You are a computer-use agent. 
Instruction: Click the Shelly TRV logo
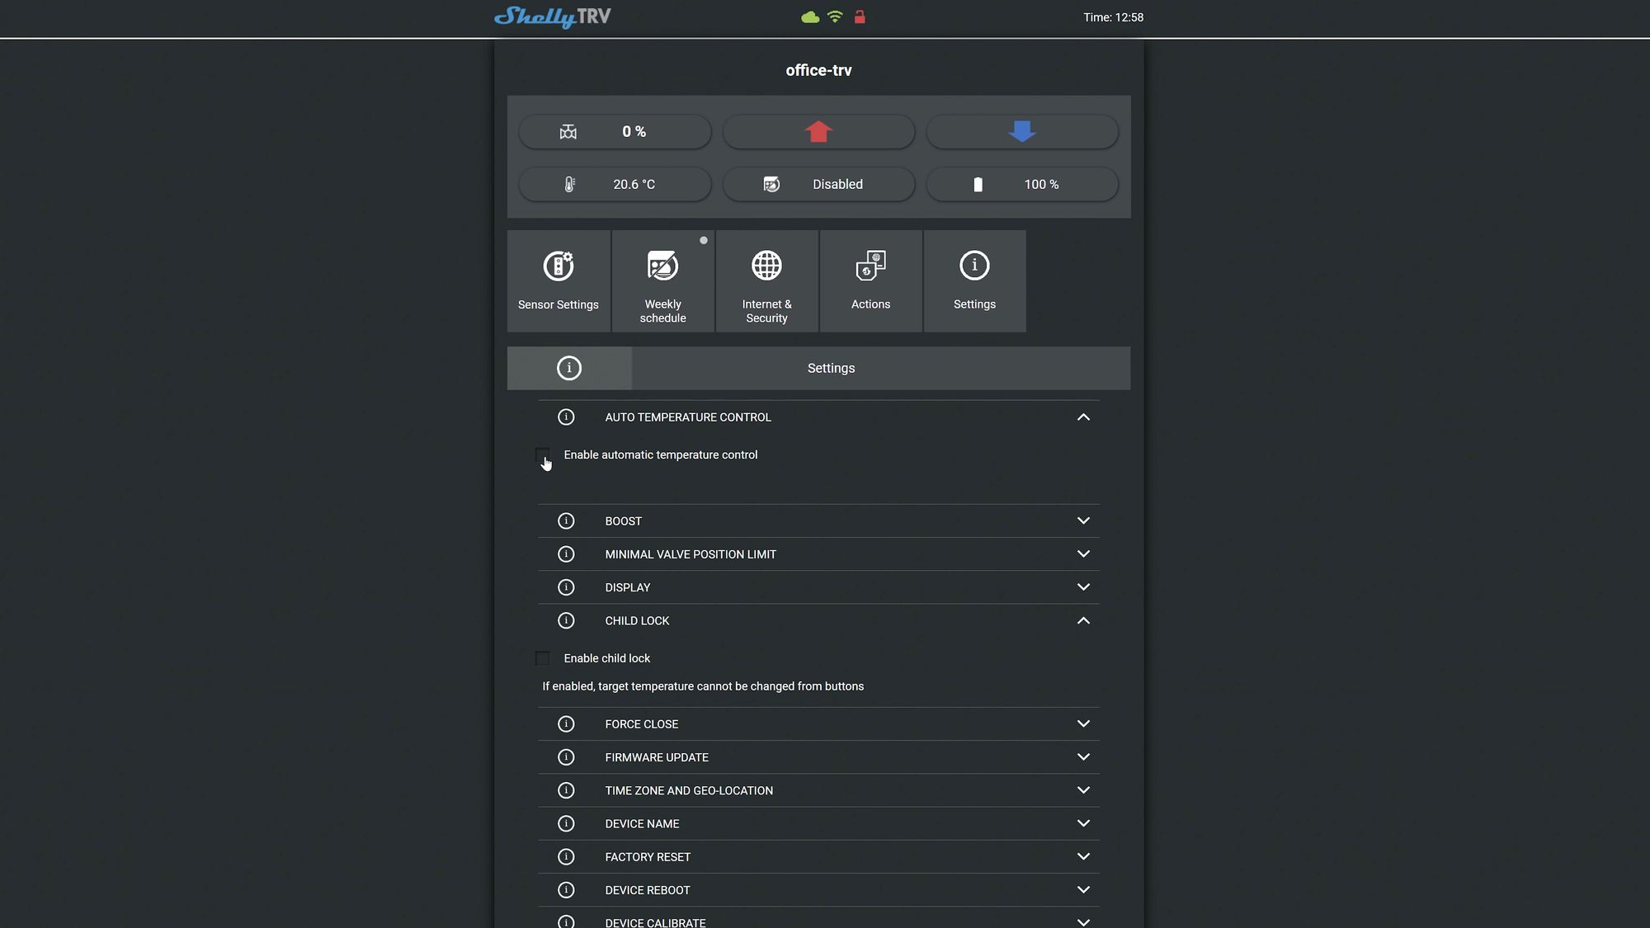552,17
